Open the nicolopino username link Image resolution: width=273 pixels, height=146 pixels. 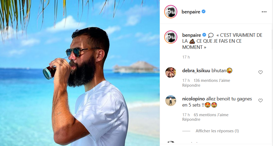193,99
